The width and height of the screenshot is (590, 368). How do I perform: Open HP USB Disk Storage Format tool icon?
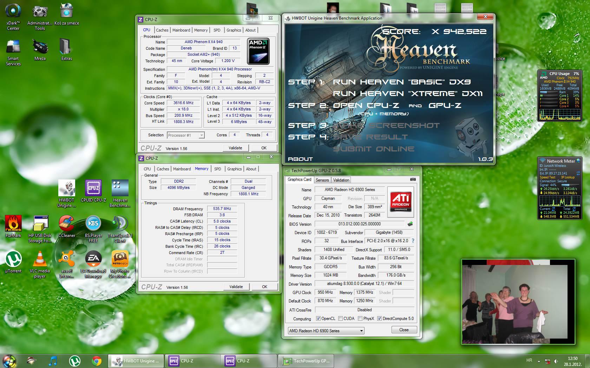coord(40,229)
